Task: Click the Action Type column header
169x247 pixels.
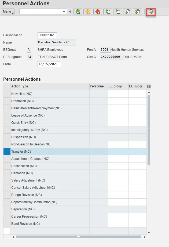Action: coord(50,86)
